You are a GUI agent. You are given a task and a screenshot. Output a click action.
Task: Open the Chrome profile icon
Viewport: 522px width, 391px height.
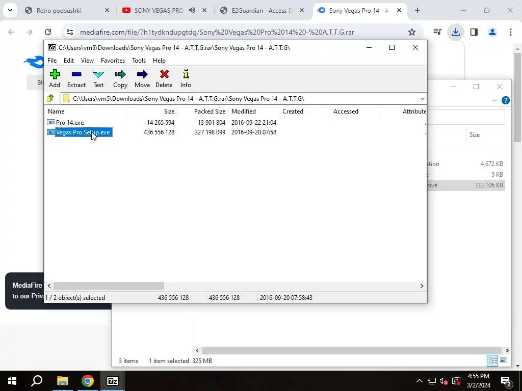pyautogui.click(x=492, y=32)
